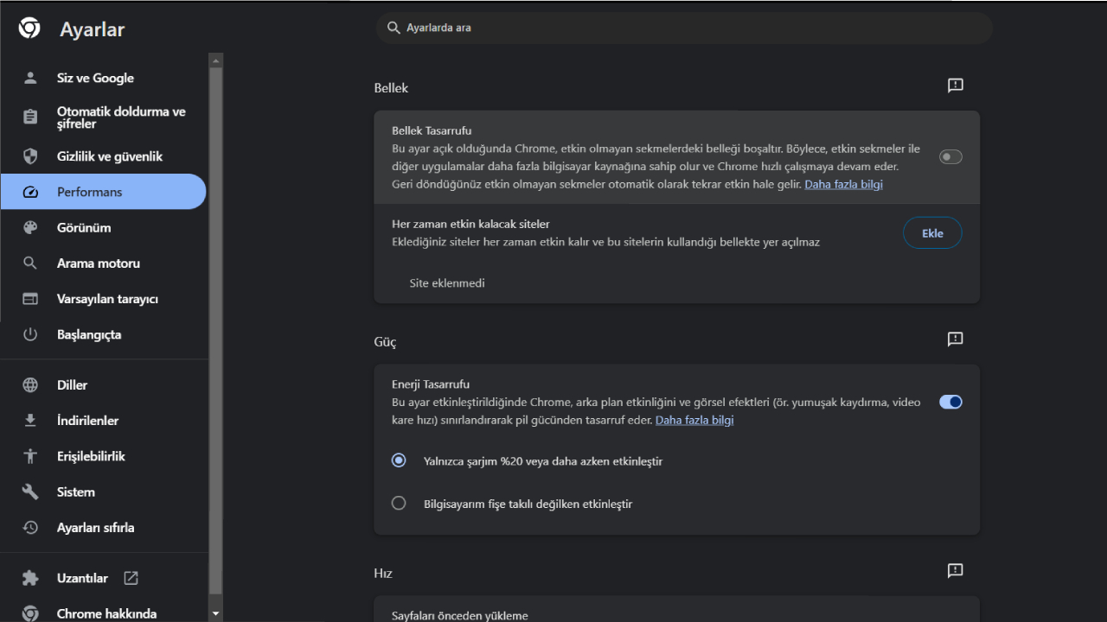Click the power icon for Başlangıçta

[30, 334]
